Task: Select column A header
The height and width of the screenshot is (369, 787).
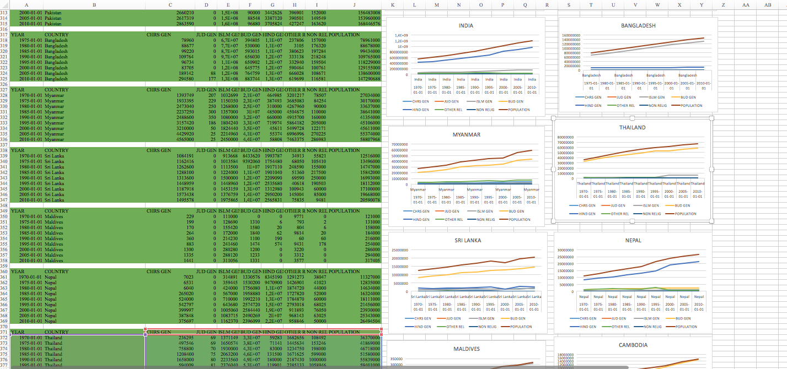Action: tap(27, 4)
